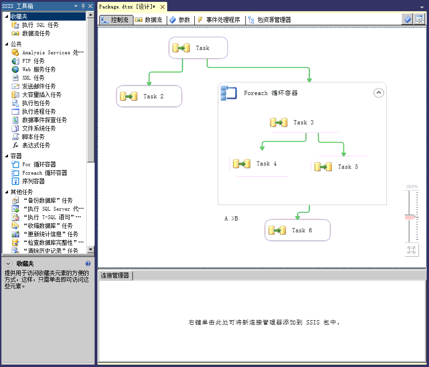
Task: Open the 包资源管理器 tab
Action: coord(270,20)
